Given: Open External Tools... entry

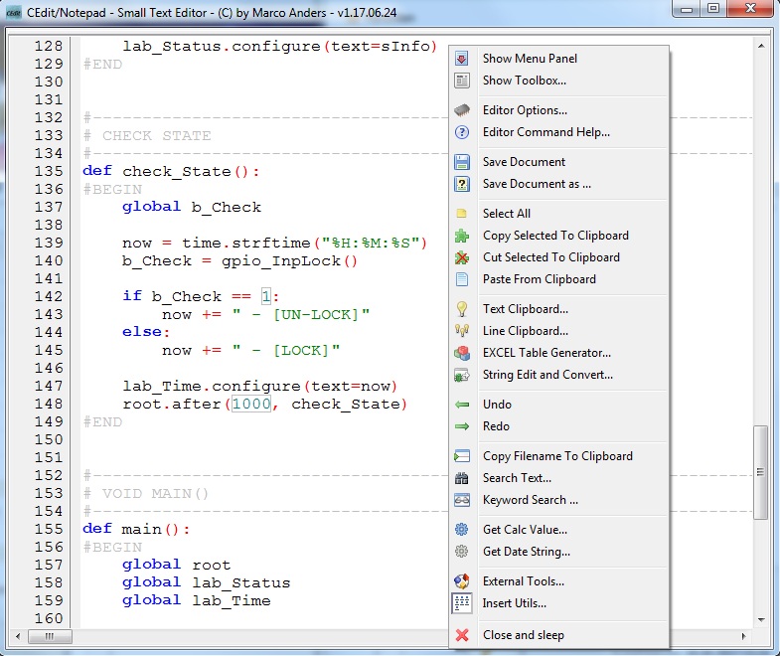Looking at the screenshot, I should 523,581.
